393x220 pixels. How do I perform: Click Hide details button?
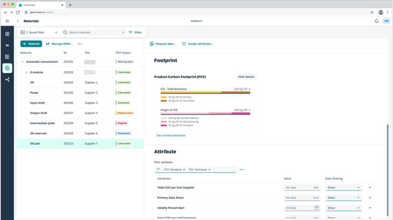[x=246, y=77]
